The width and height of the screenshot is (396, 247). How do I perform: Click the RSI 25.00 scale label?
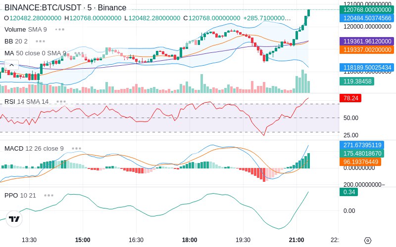(x=351, y=135)
